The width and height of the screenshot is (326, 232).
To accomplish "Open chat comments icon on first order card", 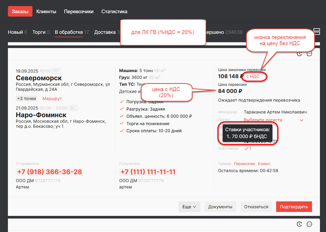I will [309, 54].
